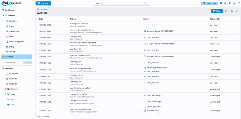Open the table settings gear icon
The width and height of the screenshot is (241, 119).
click(x=232, y=11)
